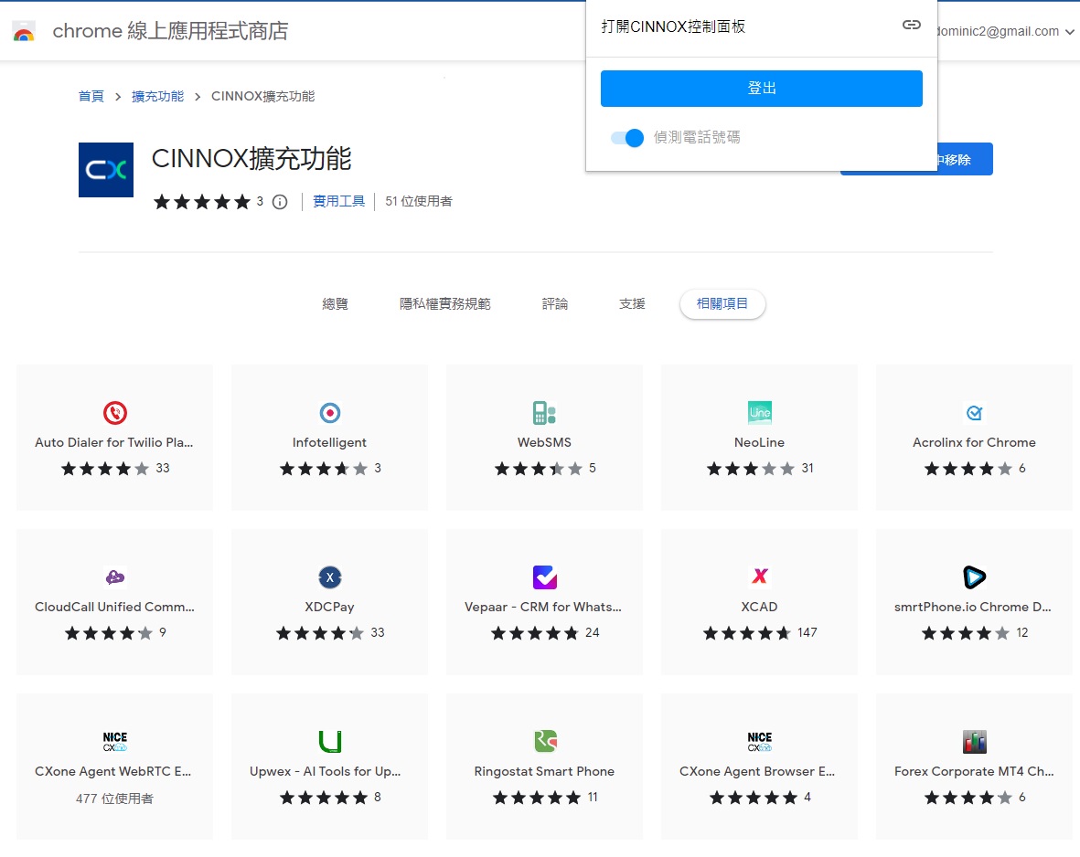
Task: Click the NeoLine icon
Action: click(x=760, y=413)
